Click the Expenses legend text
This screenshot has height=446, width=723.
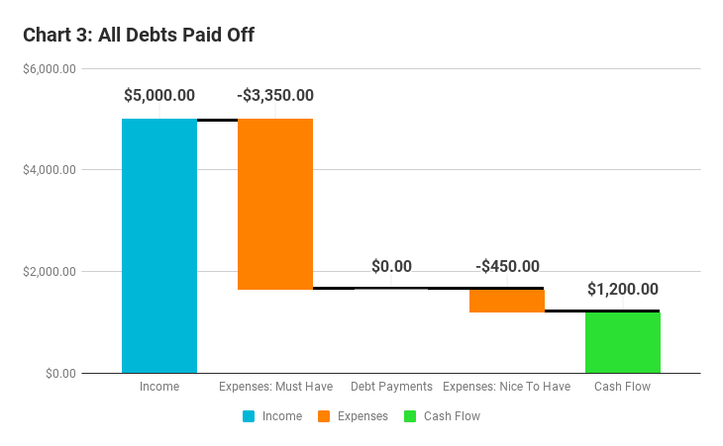tap(362, 416)
